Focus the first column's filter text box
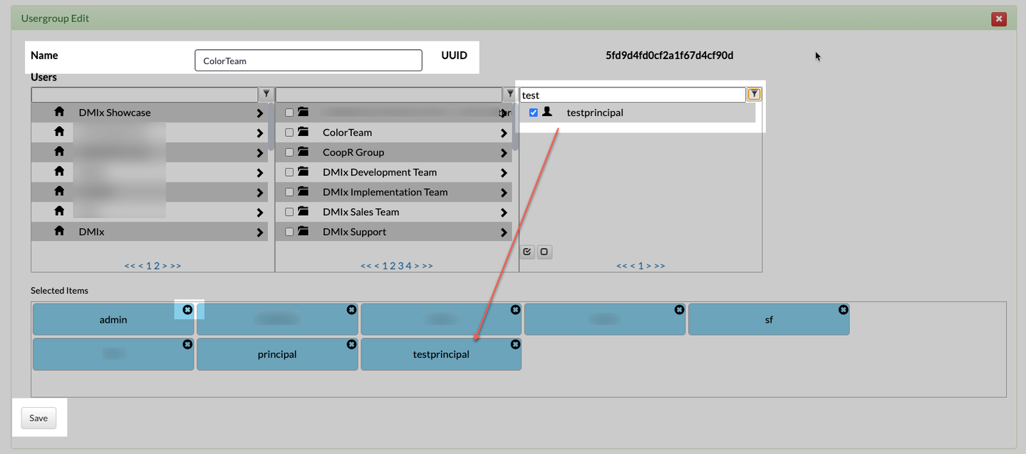Image resolution: width=1026 pixels, height=454 pixels. tap(145, 94)
